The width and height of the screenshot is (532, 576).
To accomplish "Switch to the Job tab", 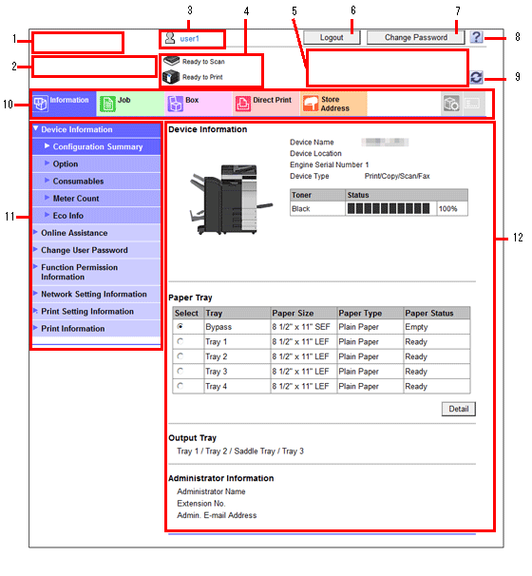I will click(130, 104).
